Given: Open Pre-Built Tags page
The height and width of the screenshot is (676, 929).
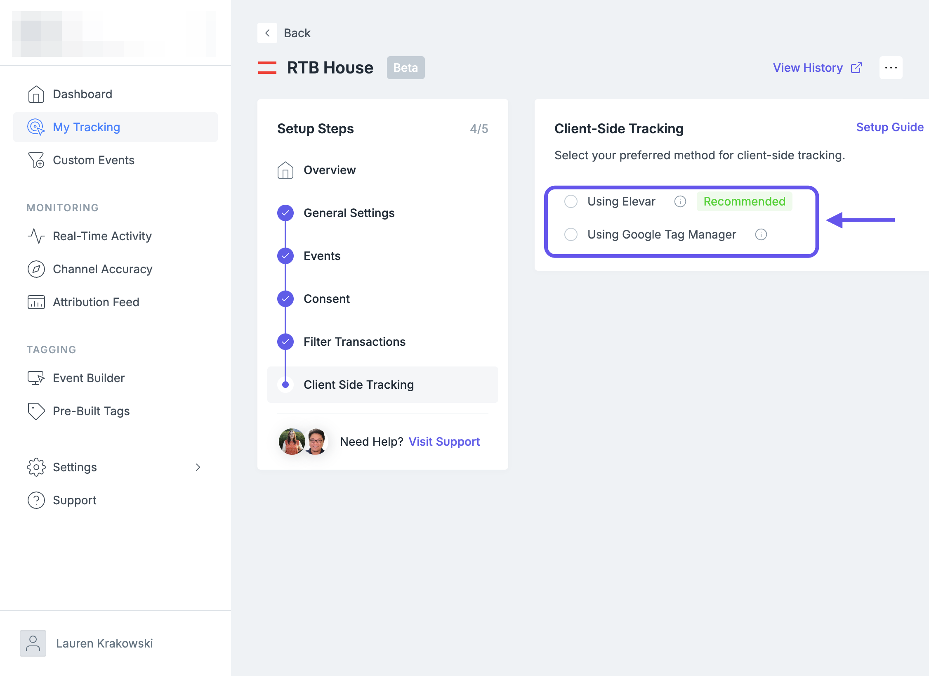Looking at the screenshot, I should 116,411.
